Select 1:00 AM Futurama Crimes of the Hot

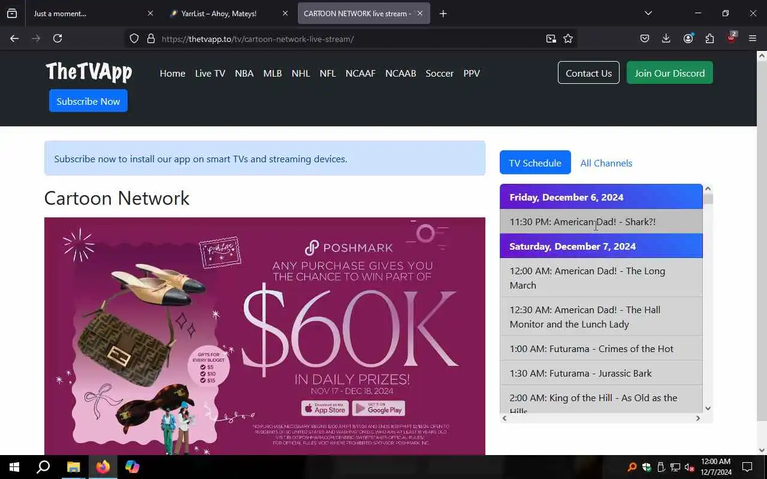[x=601, y=348]
